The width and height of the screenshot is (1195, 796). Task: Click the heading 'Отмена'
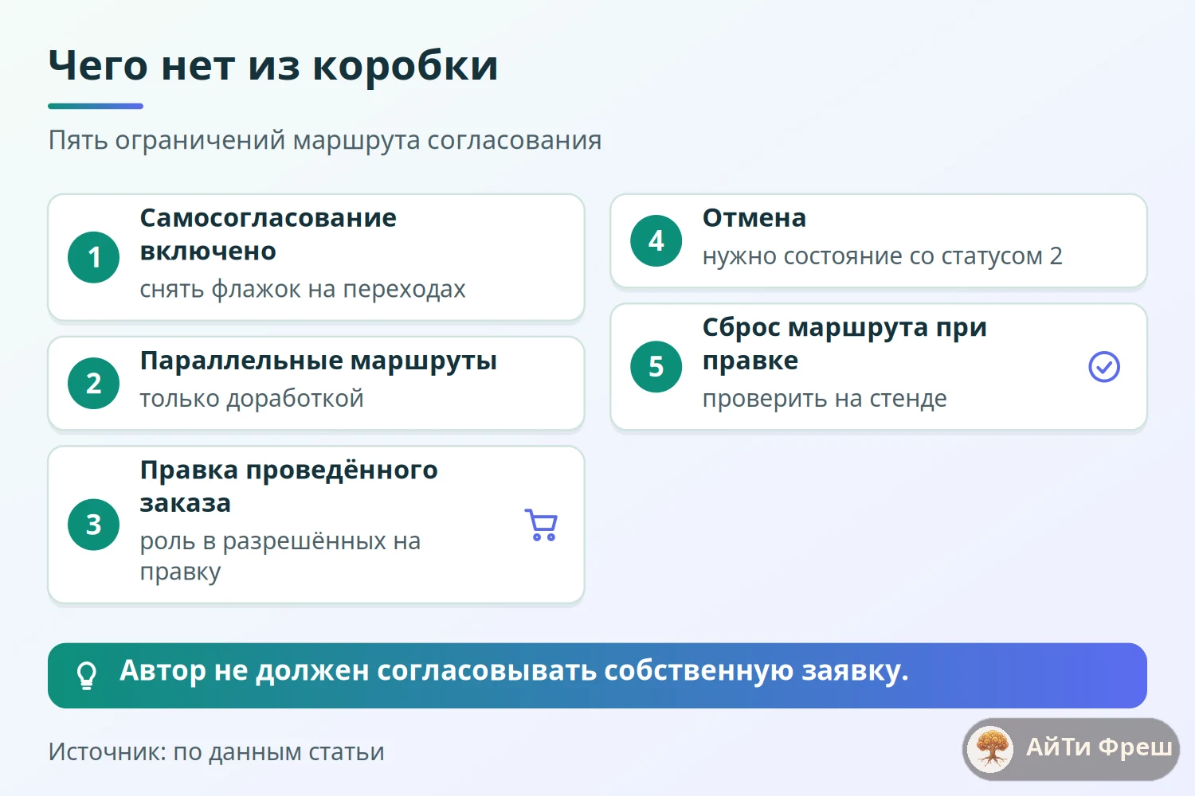pyautogui.click(x=754, y=218)
